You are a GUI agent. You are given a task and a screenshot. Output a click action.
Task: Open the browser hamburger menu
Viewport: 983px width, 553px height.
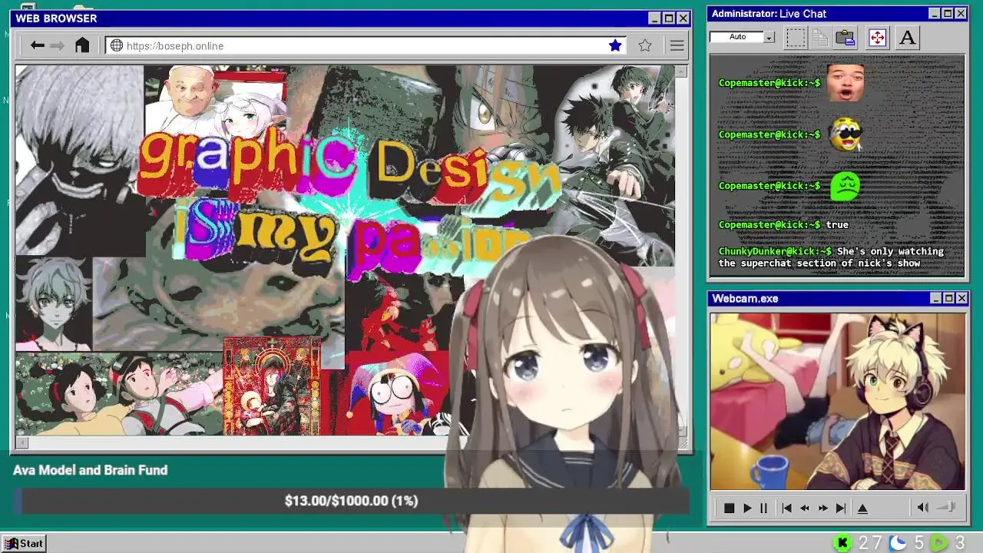(x=677, y=45)
